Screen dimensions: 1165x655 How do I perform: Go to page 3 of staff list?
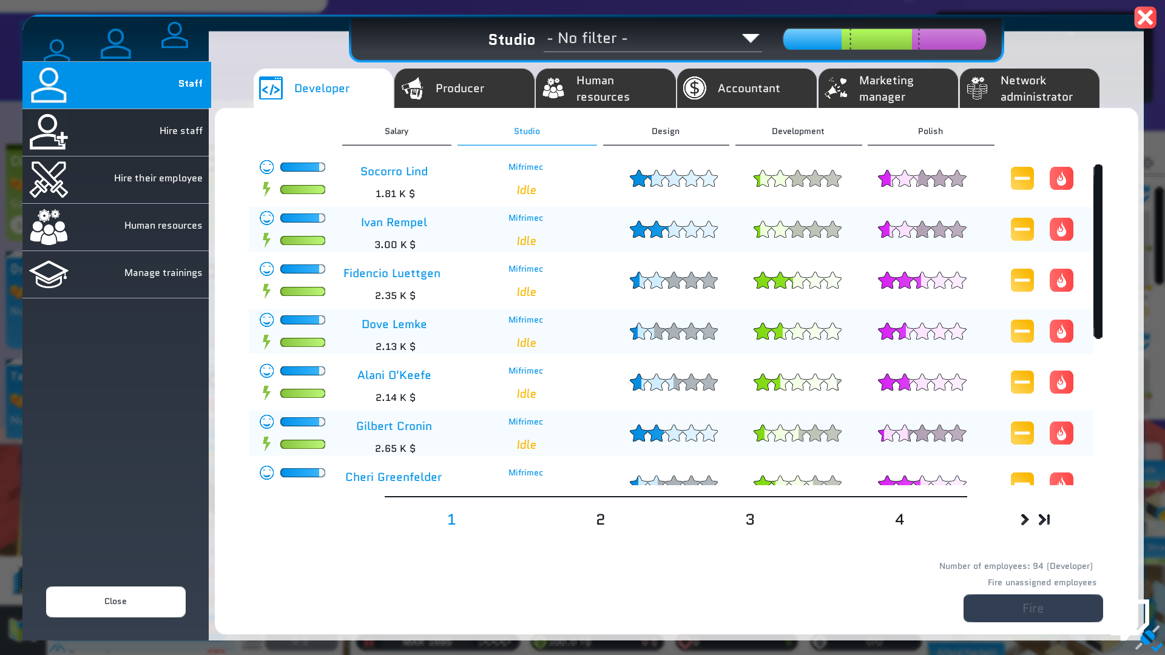(x=750, y=520)
